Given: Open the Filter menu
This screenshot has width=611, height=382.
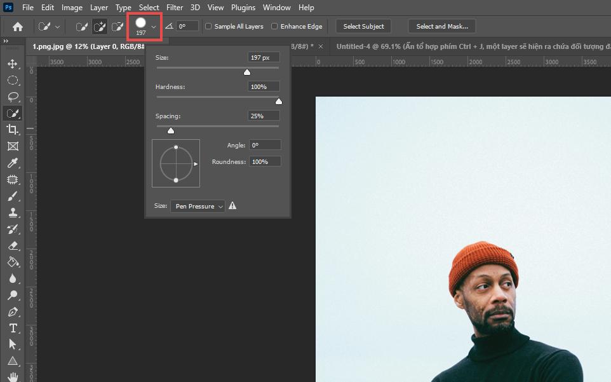Looking at the screenshot, I should (175, 7).
